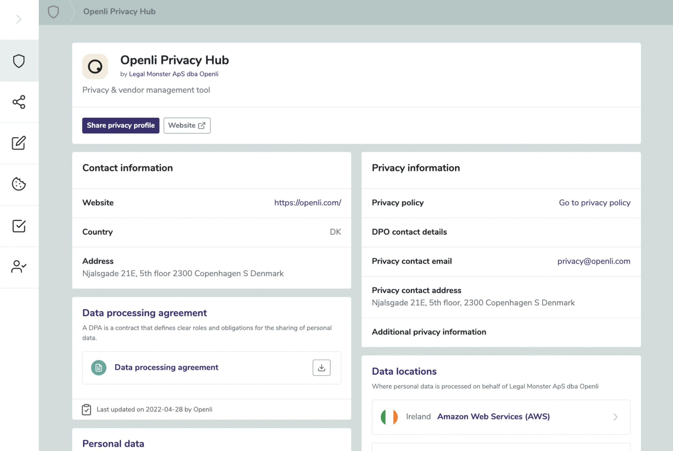Expand the sidebar with the chevron arrow
The height and width of the screenshot is (451, 673).
click(x=19, y=19)
